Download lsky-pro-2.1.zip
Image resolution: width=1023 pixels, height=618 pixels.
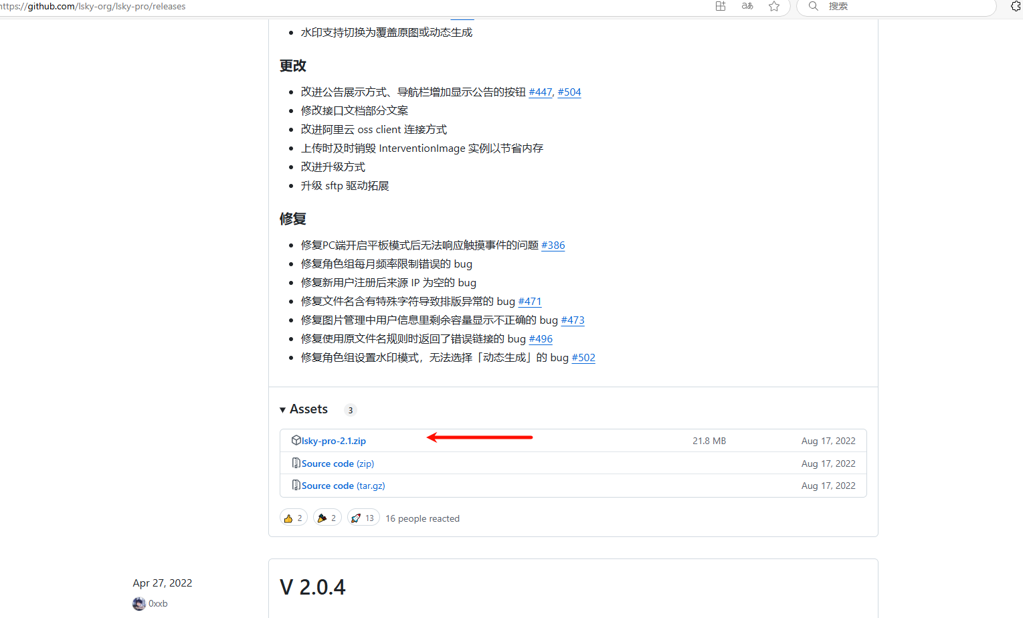334,441
